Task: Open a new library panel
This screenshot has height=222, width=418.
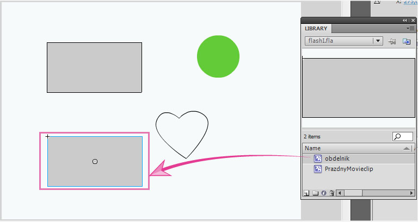Action: pos(406,41)
